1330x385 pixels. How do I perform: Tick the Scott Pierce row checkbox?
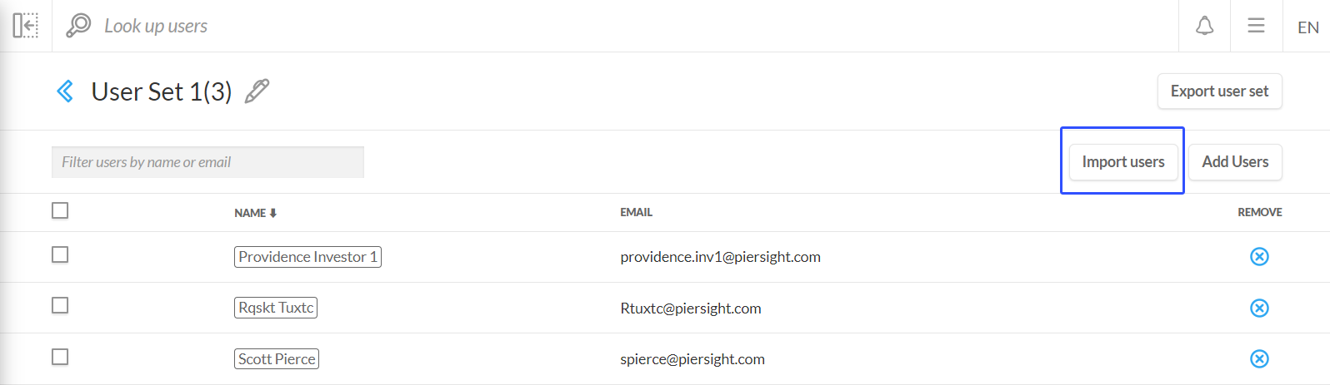click(x=60, y=358)
